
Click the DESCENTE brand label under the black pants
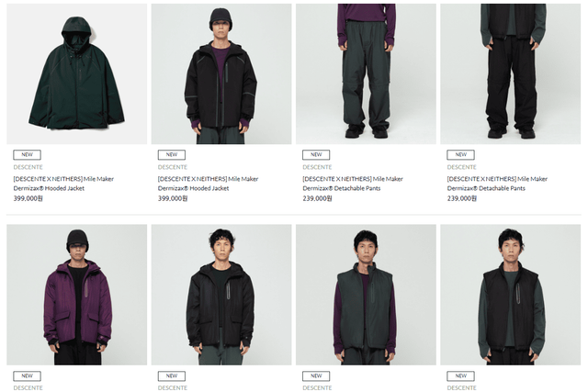pos(461,167)
